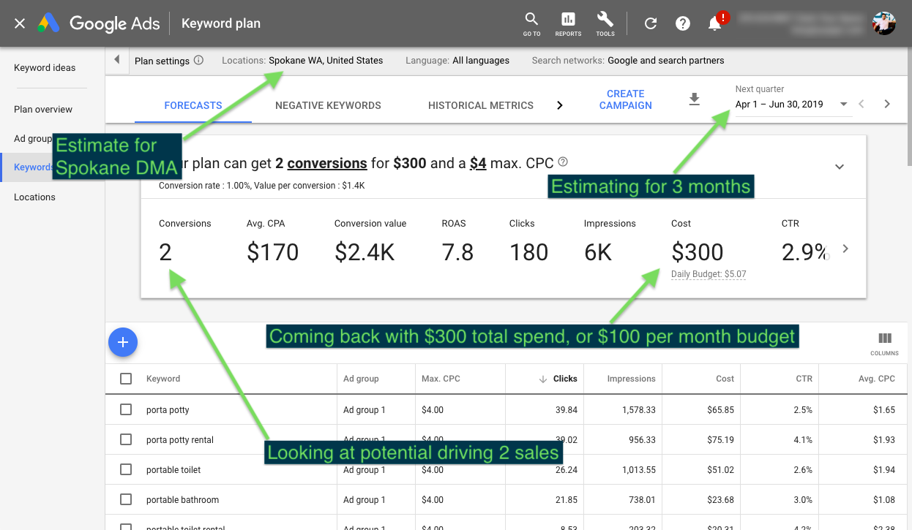Viewport: 912px width, 530px height.
Task: Sort by the Max. CPC column header
Action: click(x=441, y=379)
